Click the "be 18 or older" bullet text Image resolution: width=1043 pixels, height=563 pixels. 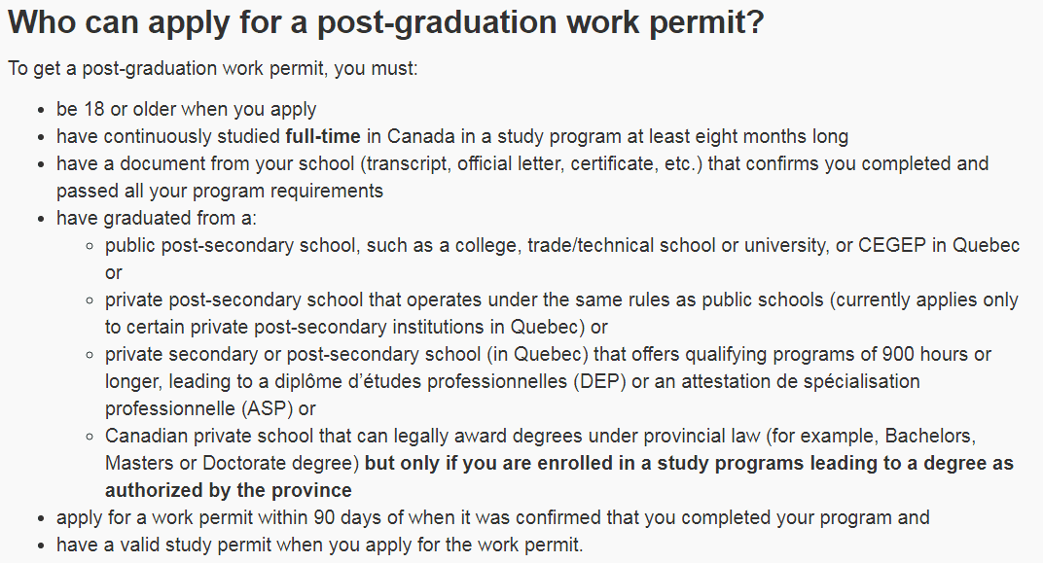[x=186, y=110]
